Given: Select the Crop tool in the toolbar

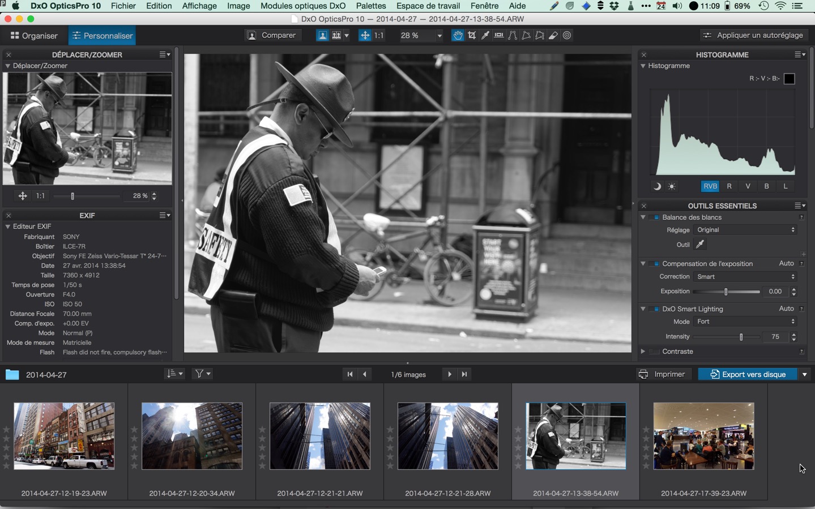Looking at the screenshot, I should (x=472, y=36).
